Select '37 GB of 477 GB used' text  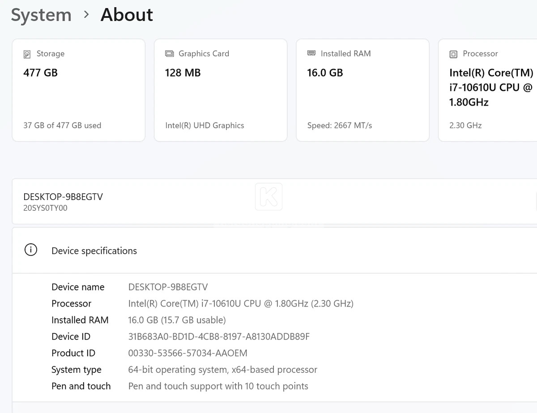click(x=62, y=125)
